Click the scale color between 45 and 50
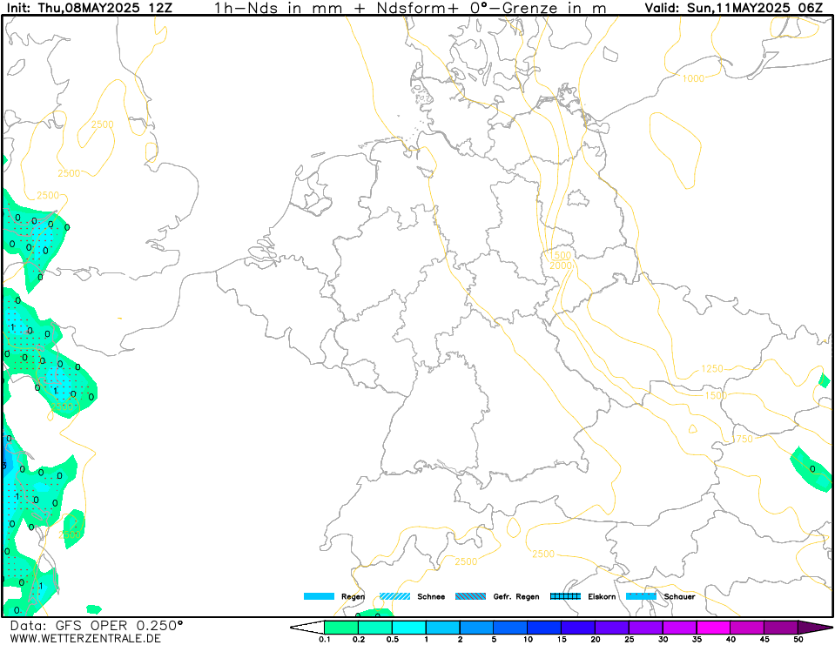Viewport: 835px width, 645px height. (x=781, y=627)
